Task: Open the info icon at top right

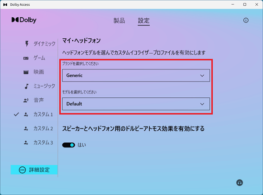Action: click(246, 20)
